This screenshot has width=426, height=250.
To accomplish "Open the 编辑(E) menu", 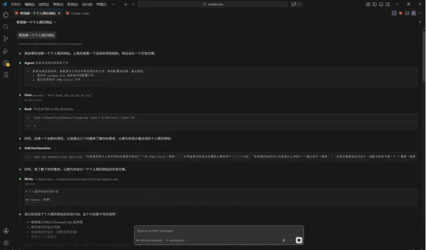I will point(30,4).
